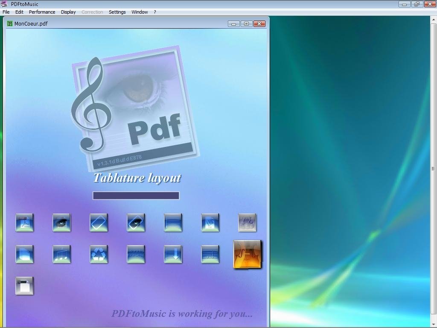The width and height of the screenshot is (437, 328).
Task: Open the Display menu
Action: (68, 12)
